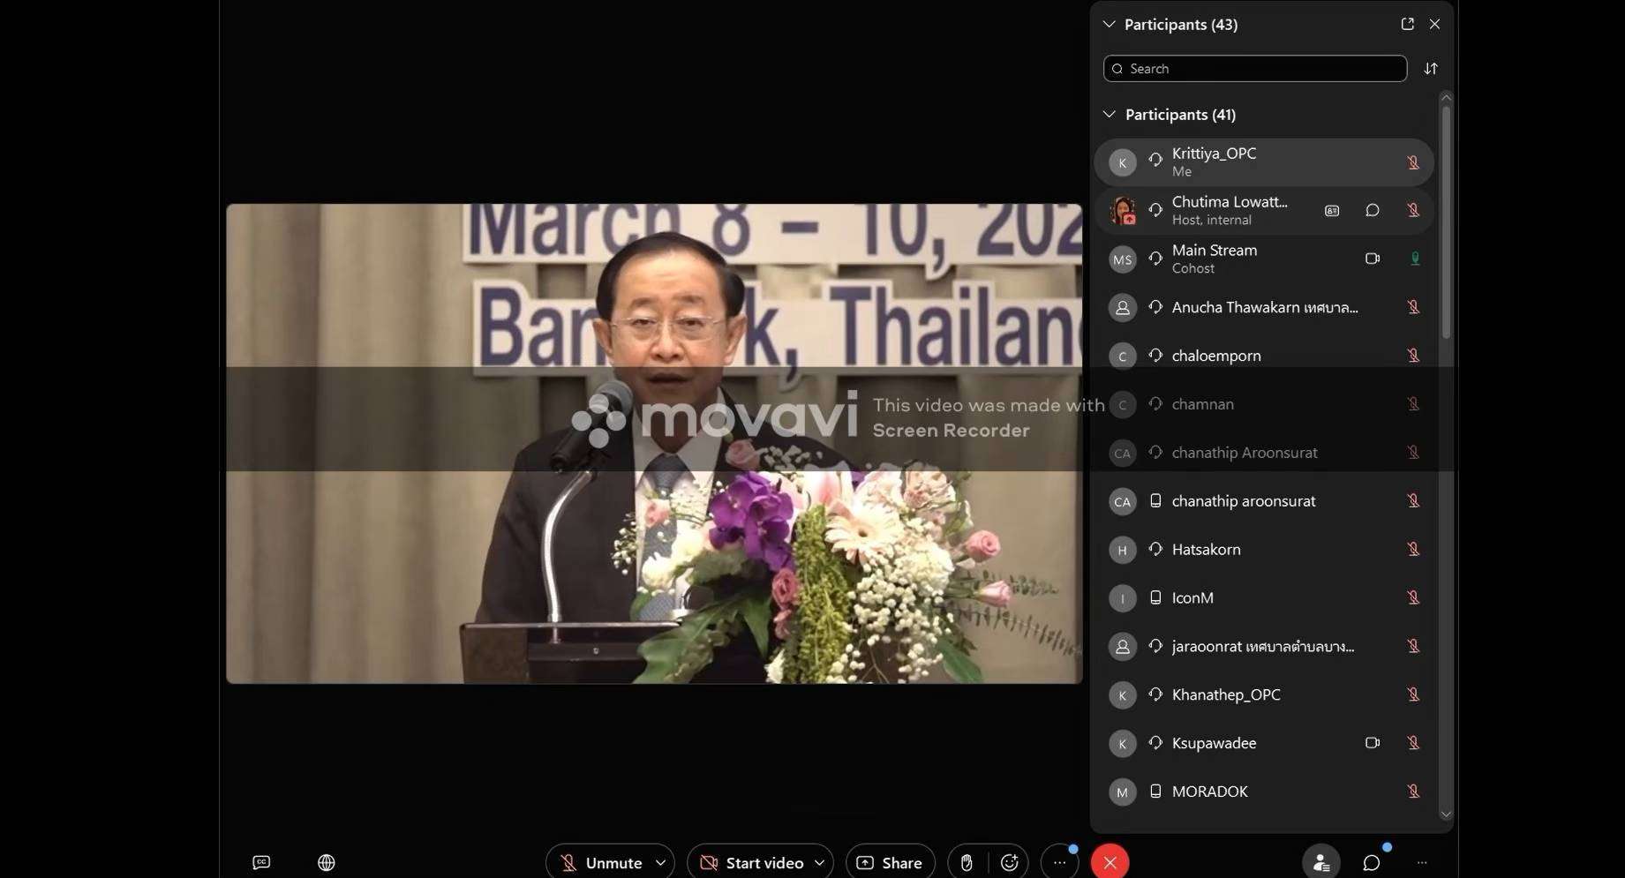Toggle the participants panel button
This screenshot has height=878, width=1625.
pyautogui.click(x=1320, y=862)
